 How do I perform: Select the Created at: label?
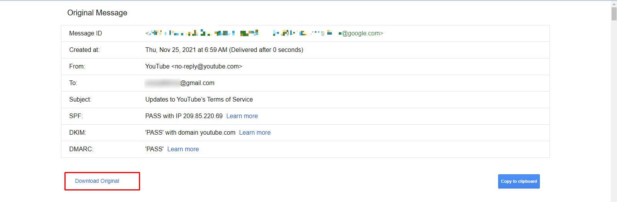tap(84, 50)
